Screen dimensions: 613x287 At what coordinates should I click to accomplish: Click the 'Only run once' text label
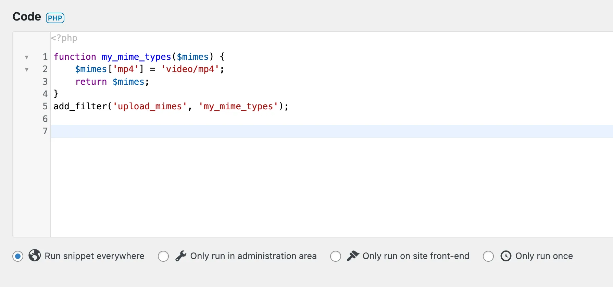tap(544, 256)
